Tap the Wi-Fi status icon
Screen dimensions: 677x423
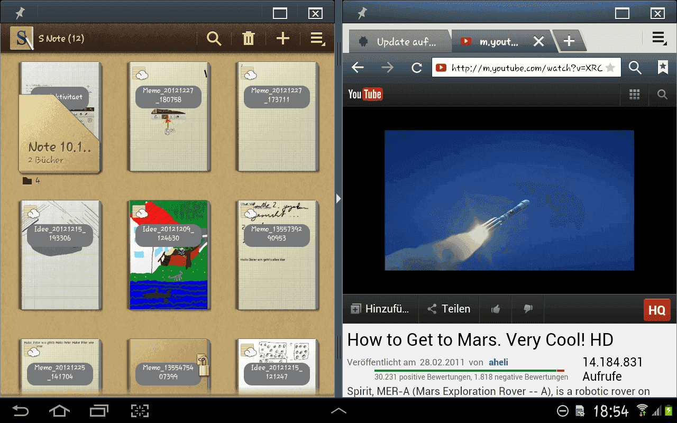point(642,410)
